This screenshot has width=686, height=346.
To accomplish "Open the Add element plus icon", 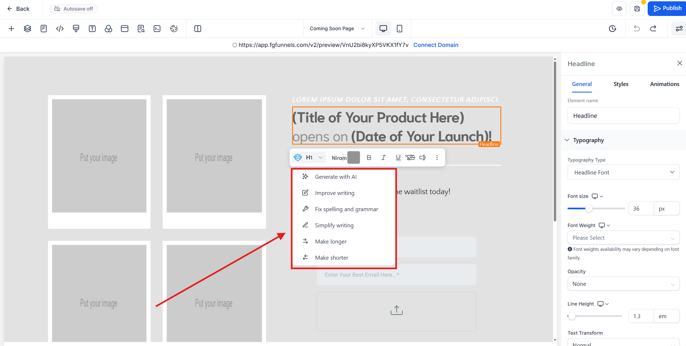I will (x=11, y=29).
